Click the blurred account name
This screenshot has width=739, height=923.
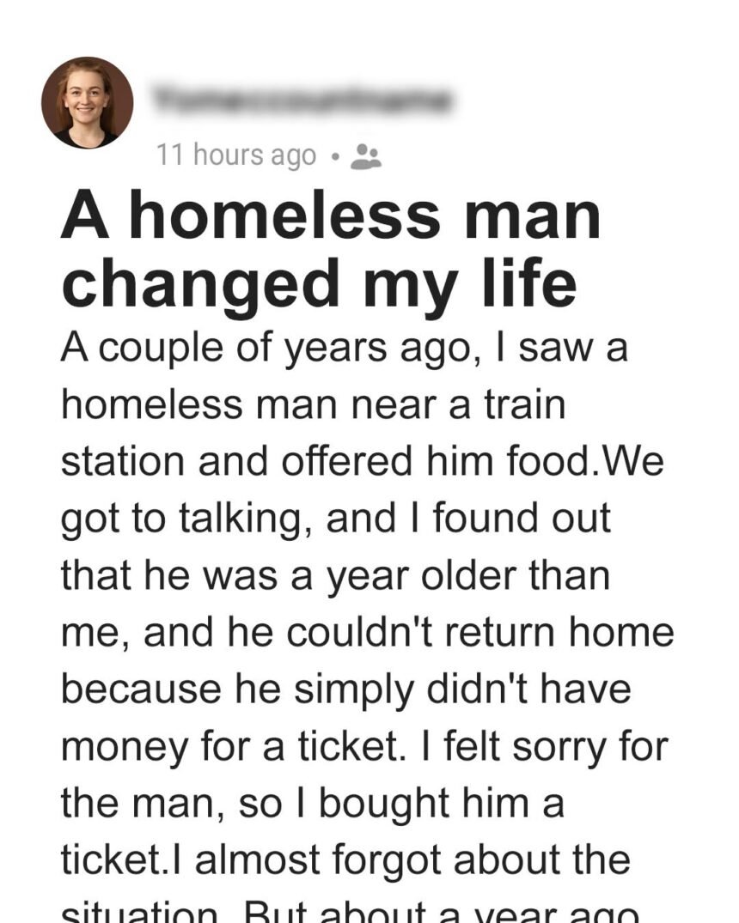pyautogui.click(x=301, y=100)
